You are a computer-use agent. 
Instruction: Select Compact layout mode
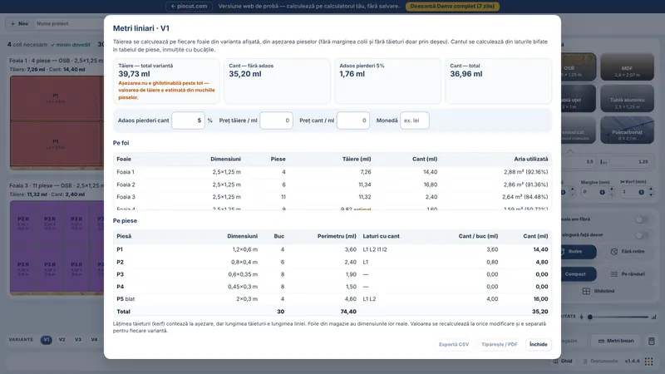[579, 274]
